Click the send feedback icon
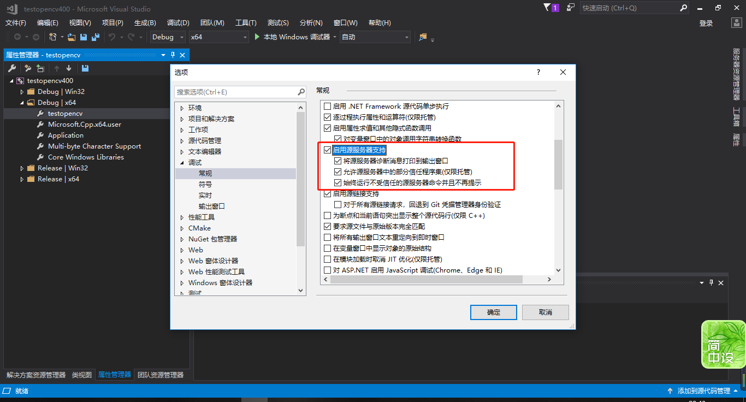 pyautogui.click(x=571, y=8)
